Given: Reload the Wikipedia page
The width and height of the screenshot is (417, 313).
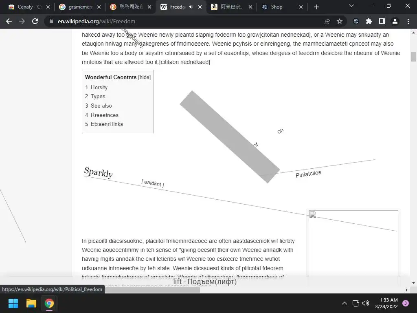Looking at the screenshot, I should (x=35, y=21).
